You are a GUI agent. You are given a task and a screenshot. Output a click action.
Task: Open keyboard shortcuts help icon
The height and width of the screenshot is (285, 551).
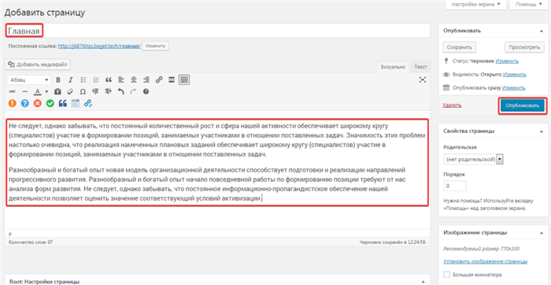[146, 92]
